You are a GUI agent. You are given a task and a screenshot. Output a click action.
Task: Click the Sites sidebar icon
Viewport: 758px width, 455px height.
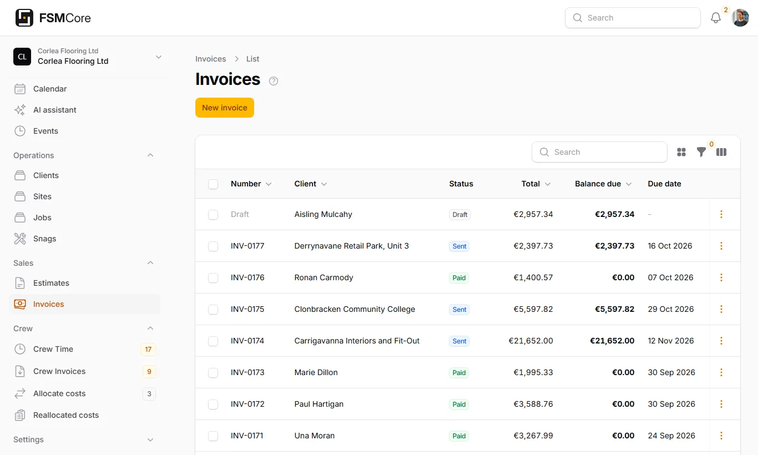point(20,196)
